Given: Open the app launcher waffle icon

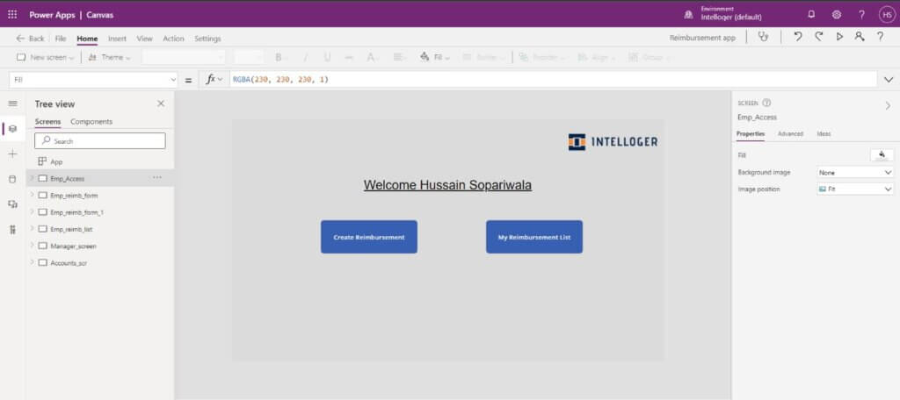Looking at the screenshot, I should pos(12,15).
